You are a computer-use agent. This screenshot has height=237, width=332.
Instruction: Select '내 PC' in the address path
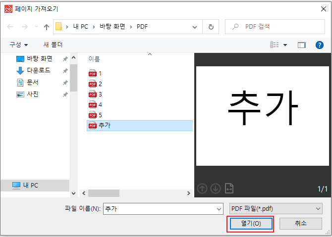[x=80, y=27]
